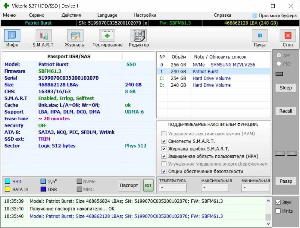This screenshot has height=228, width=300.
Task: Click the dark blue USB color swatch
Action: click(43, 189)
